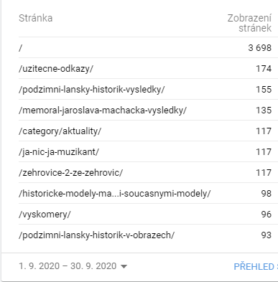Click the Zobrazení stránek column header
The height and width of the screenshot is (282, 278).
pos(249,23)
